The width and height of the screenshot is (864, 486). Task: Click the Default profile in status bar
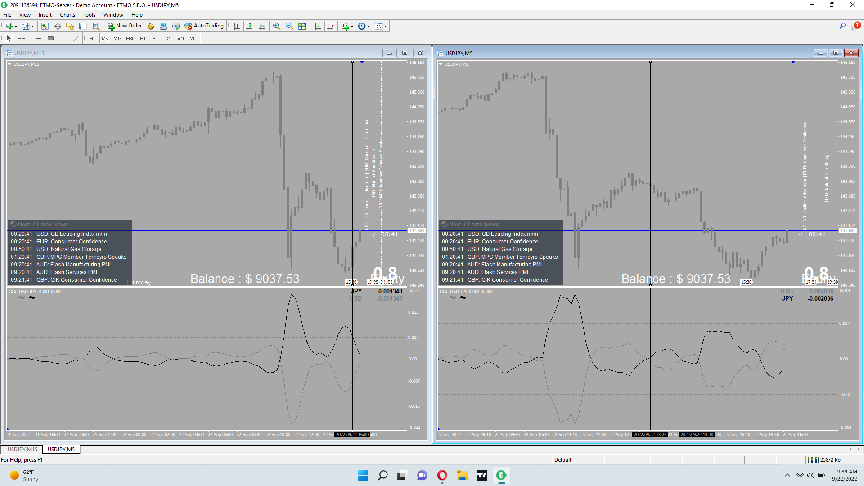click(562, 459)
